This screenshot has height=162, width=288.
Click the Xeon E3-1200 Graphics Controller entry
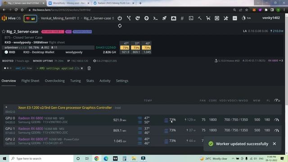(65, 108)
